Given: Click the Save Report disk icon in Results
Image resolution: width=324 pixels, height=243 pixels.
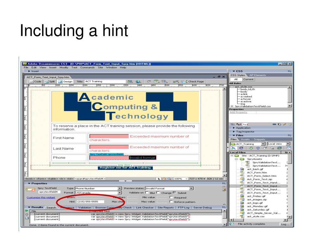Looking at the screenshot, I should [27, 218].
